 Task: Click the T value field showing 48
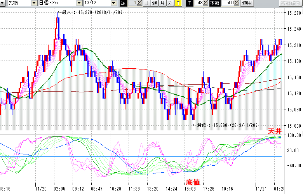[199, 3]
